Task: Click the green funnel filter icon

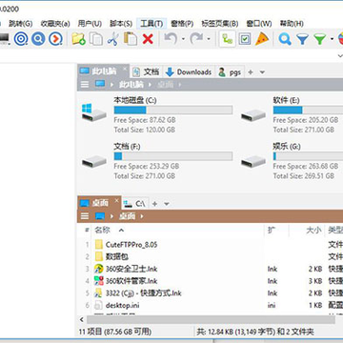Action: pos(320,39)
